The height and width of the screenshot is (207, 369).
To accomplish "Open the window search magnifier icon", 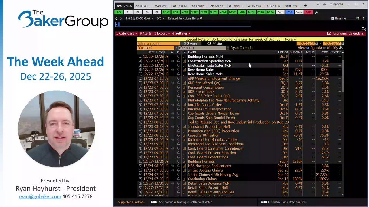I will coord(318,4).
